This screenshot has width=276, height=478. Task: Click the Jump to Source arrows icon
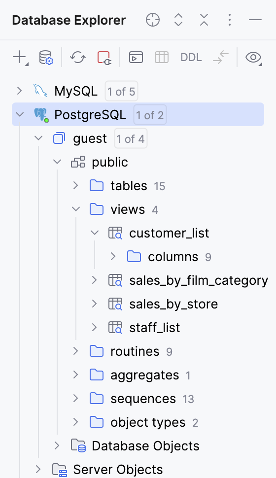coord(221,57)
